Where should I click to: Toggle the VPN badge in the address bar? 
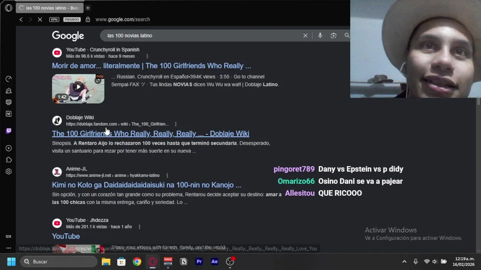coord(54,19)
